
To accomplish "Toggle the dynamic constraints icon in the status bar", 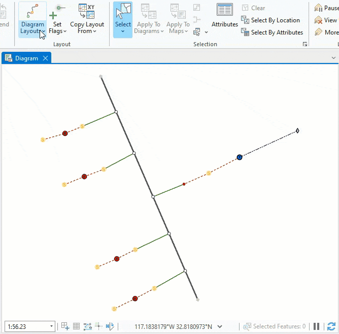I will 99,326.
